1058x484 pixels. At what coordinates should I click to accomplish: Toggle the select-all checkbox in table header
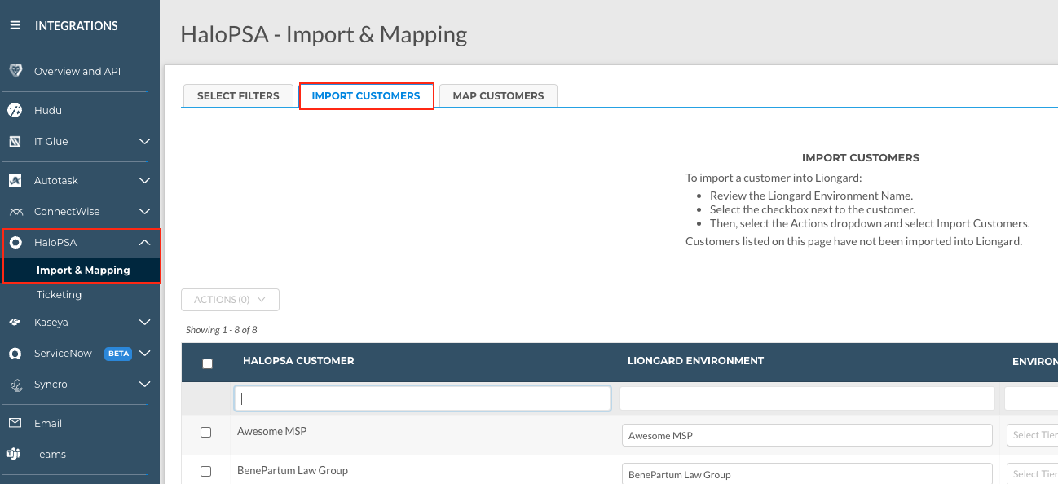[x=207, y=363]
